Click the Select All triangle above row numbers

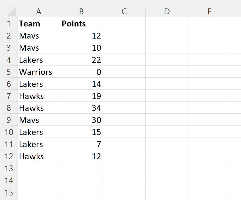tap(9, 12)
